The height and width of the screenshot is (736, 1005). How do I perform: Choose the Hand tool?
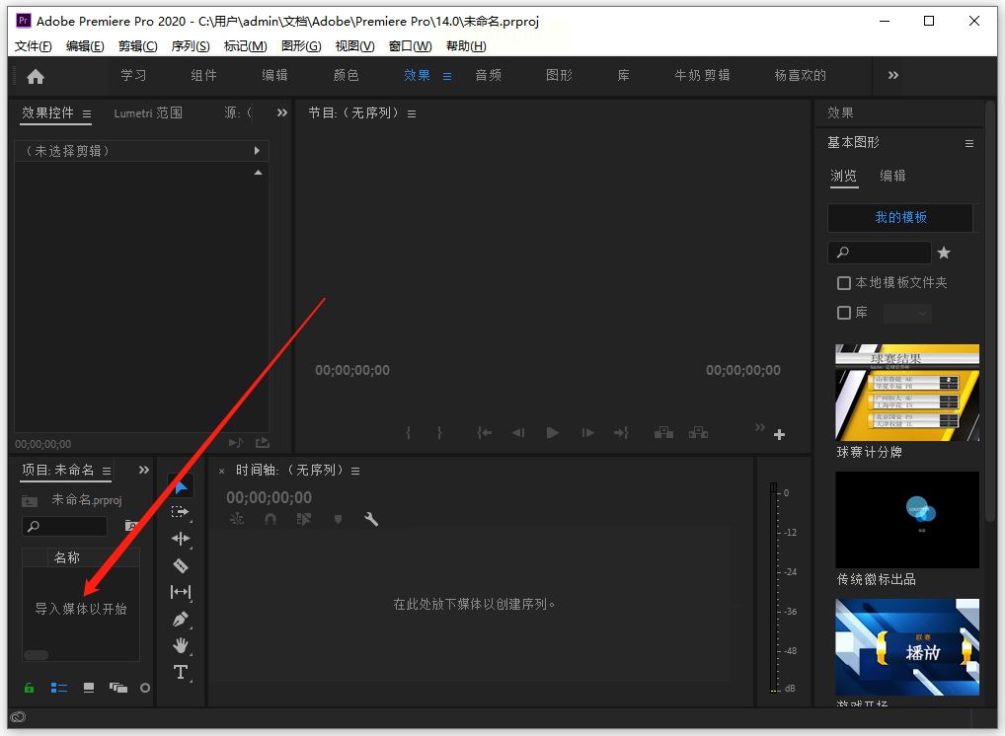click(x=180, y=645)
